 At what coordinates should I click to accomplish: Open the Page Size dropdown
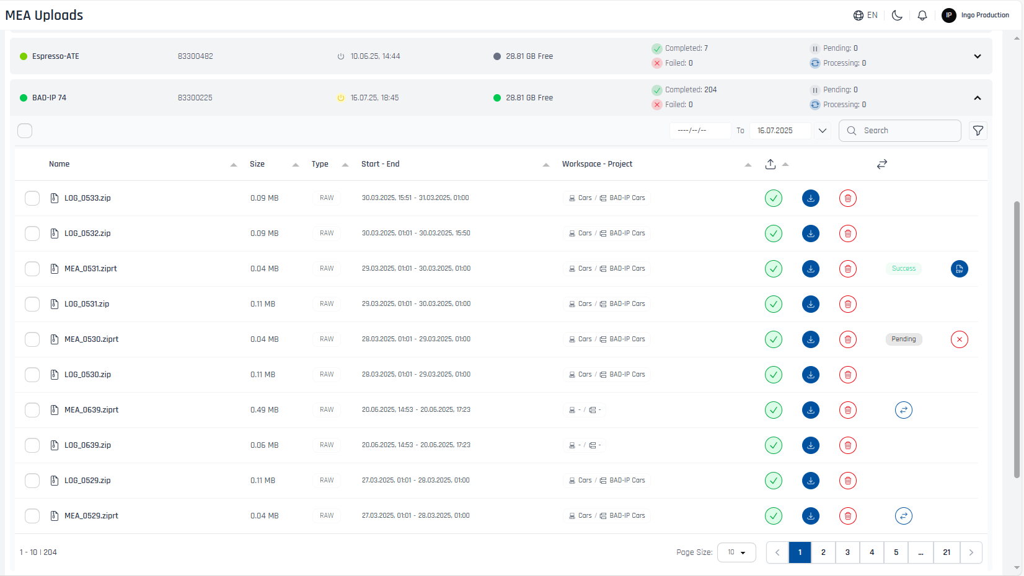736,552
